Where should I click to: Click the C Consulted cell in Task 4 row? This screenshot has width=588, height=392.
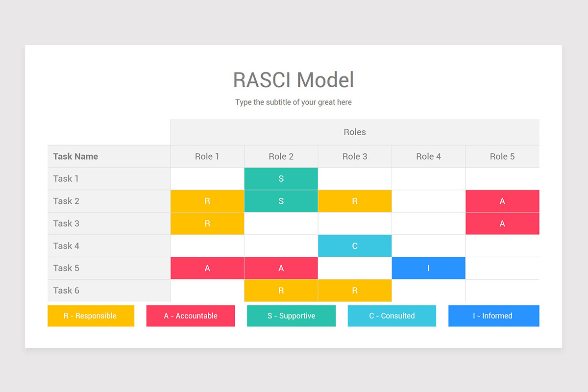click(x=355, y=245)
